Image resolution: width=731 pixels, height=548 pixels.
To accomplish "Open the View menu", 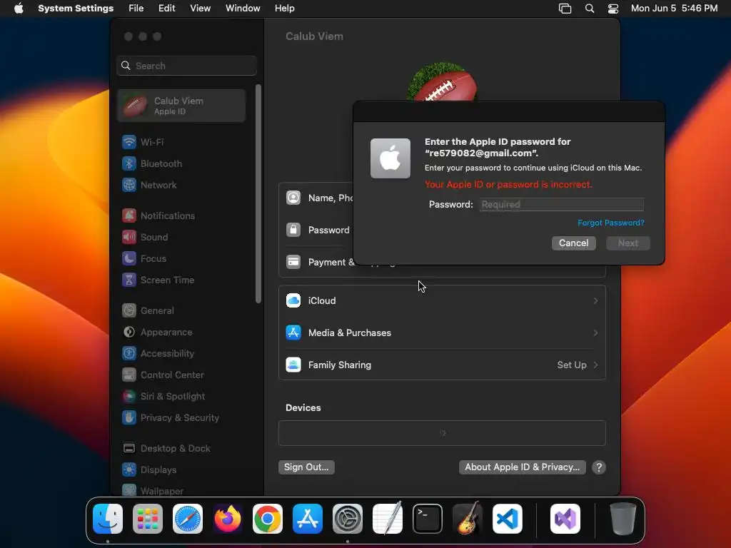I will 200,9.
